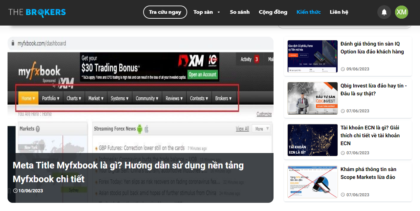Read the article Đánh giá thông tin sàn IQ Option
420x211 pixels.
coord(372,48)
